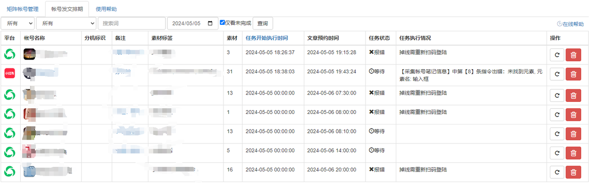Select the 采集帐号笔记信息 error message
Screen dimensions: 589x183
(471, 75)
